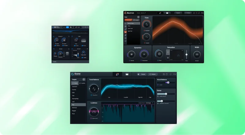This screenshot has height=135, width=245.
Task: Click the Neutron Equalizer knob under Tone
Action: pos(147,24)
